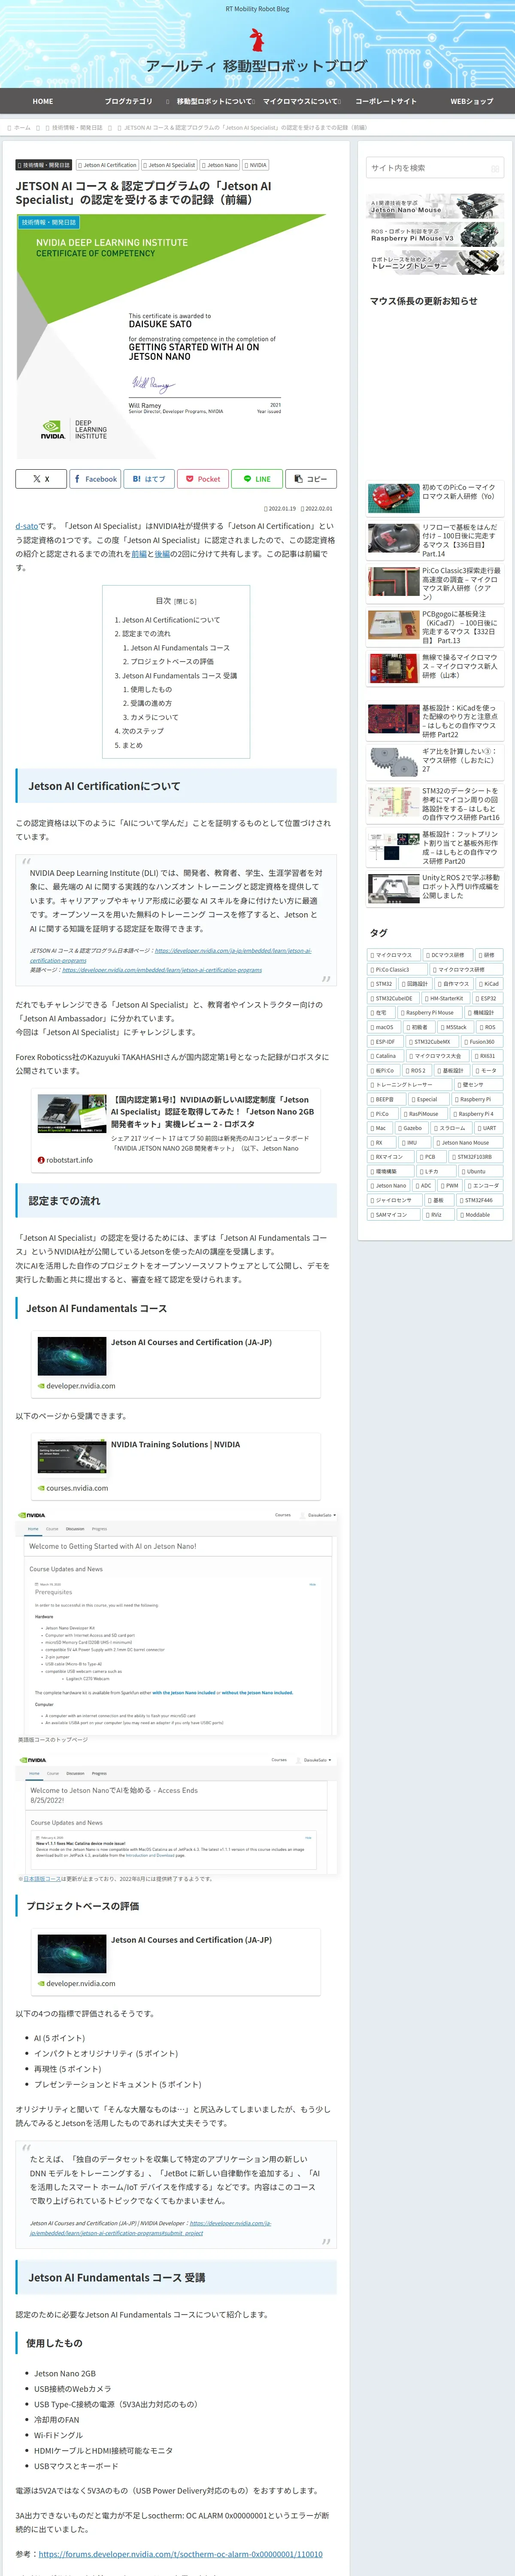Jump to TOC item 次のステップ
Image resolution: width=515 pixels, height=2576 pixels.
[x=143, y=731]
